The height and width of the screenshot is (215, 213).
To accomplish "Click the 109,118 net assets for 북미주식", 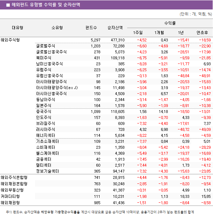I will click(118, 58).
